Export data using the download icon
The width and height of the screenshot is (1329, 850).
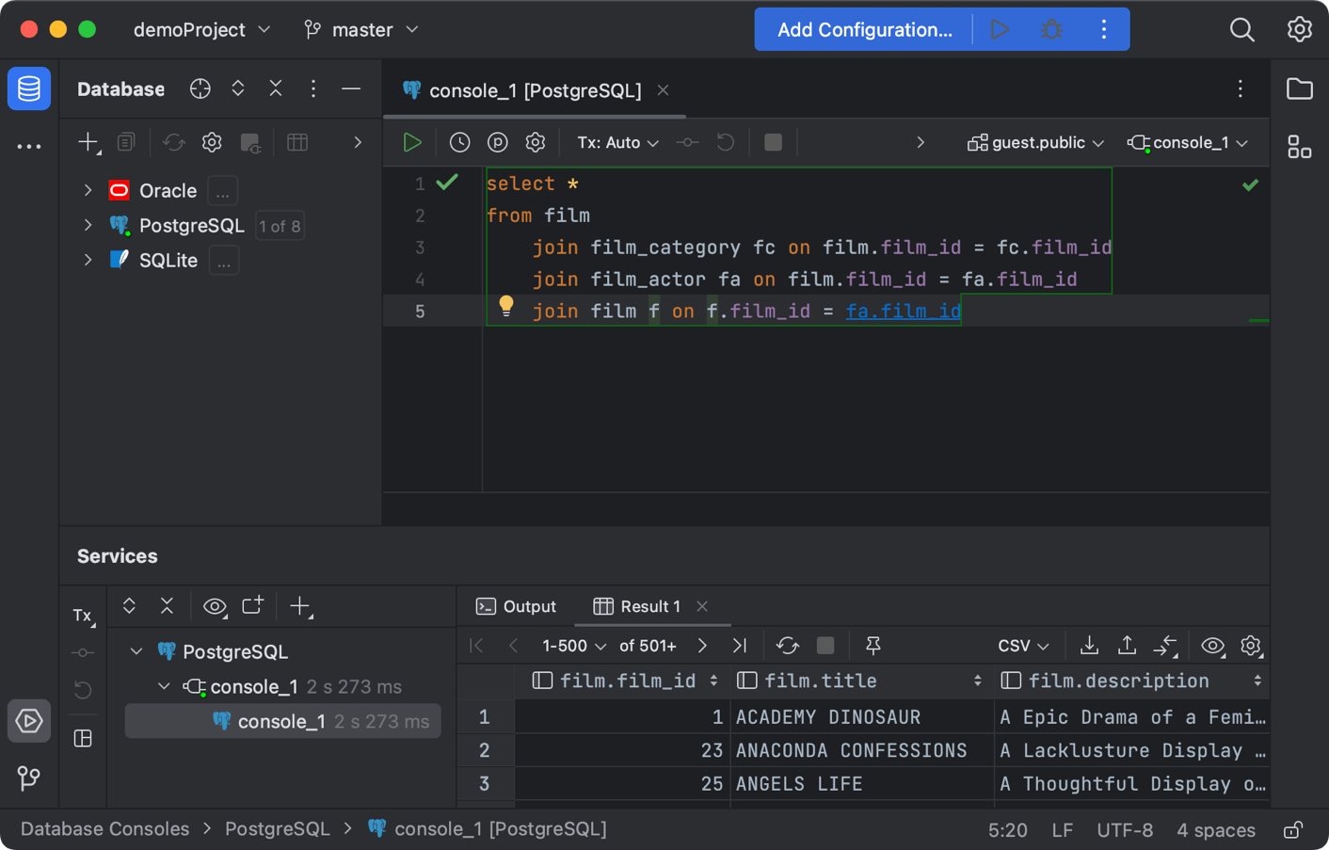(x=1088, y=647)
